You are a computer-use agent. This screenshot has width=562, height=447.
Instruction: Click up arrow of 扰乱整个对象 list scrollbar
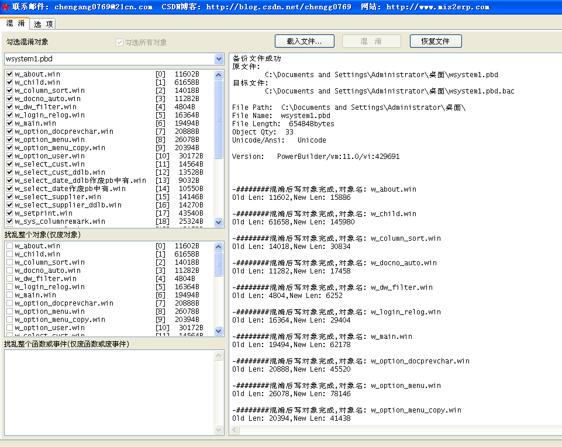pyautogui.click(x=218, y=247)
